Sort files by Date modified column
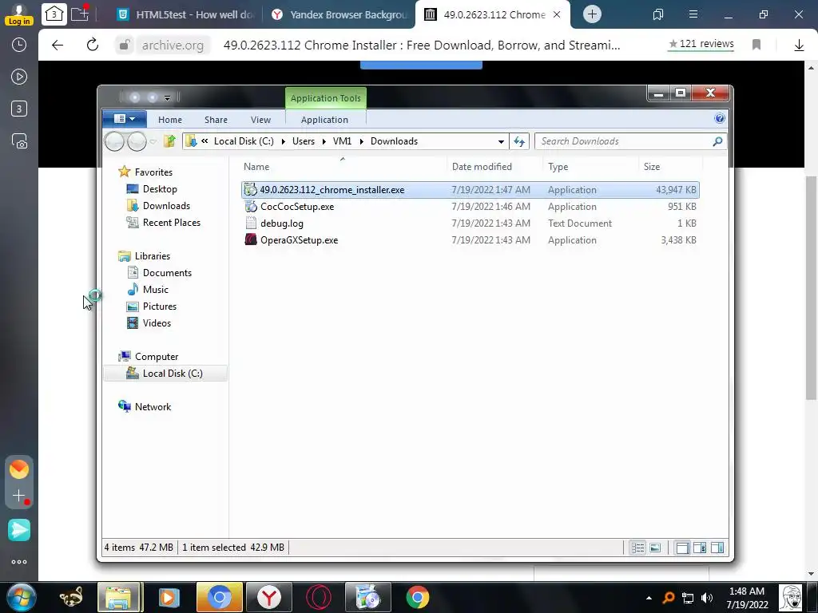818x613 pixels. point(482,167)
